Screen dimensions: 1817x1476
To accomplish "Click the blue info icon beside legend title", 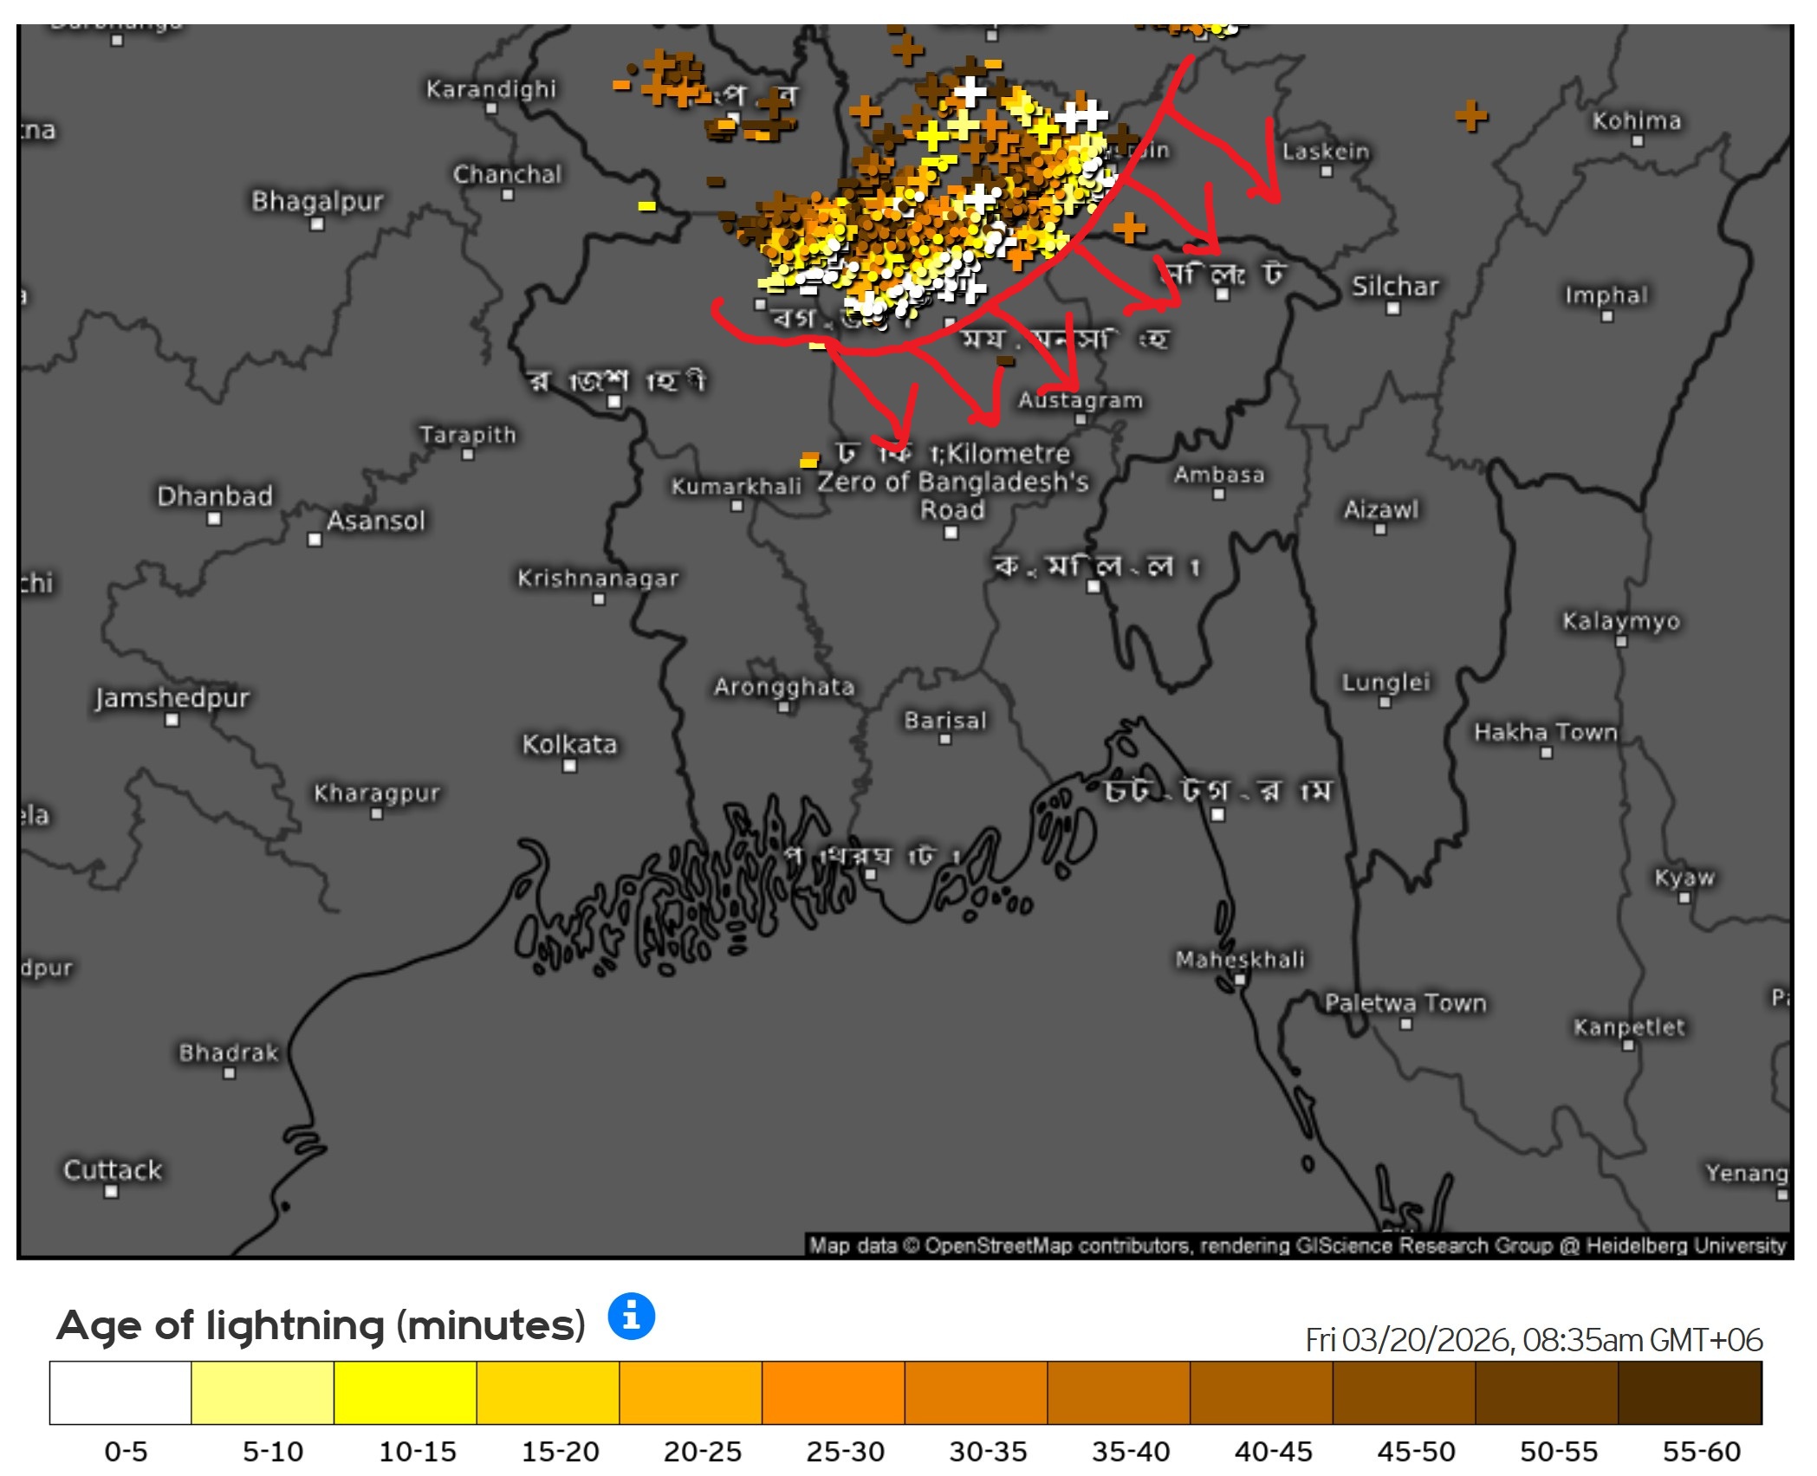I will [x=631, y=1317].
